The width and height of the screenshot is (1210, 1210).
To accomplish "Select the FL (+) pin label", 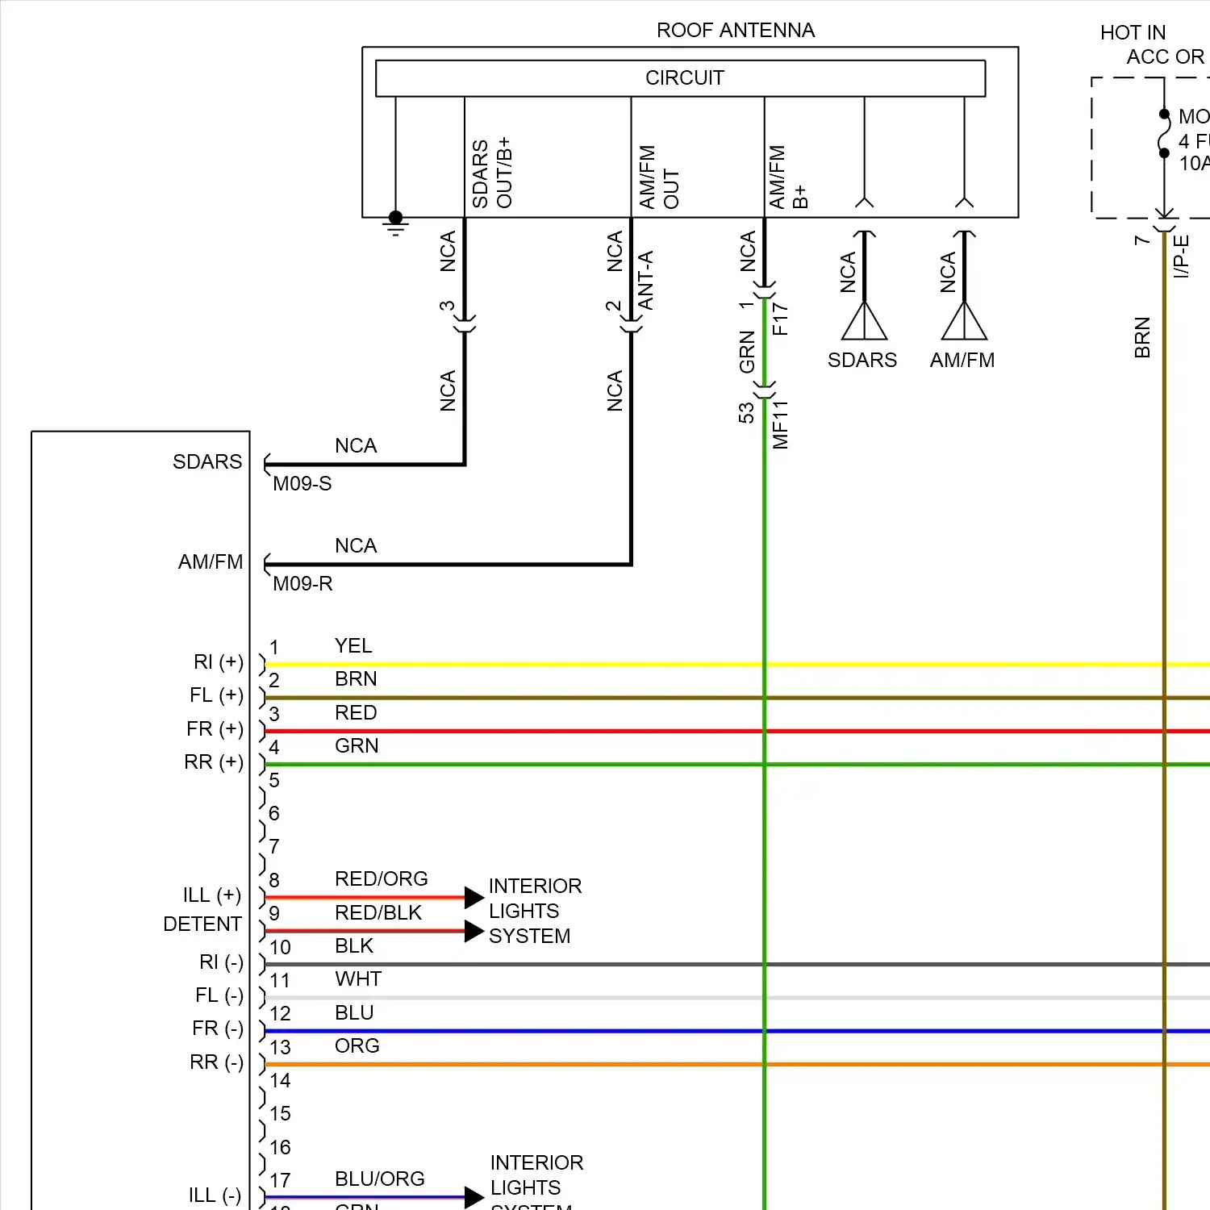I will [216, 695].
